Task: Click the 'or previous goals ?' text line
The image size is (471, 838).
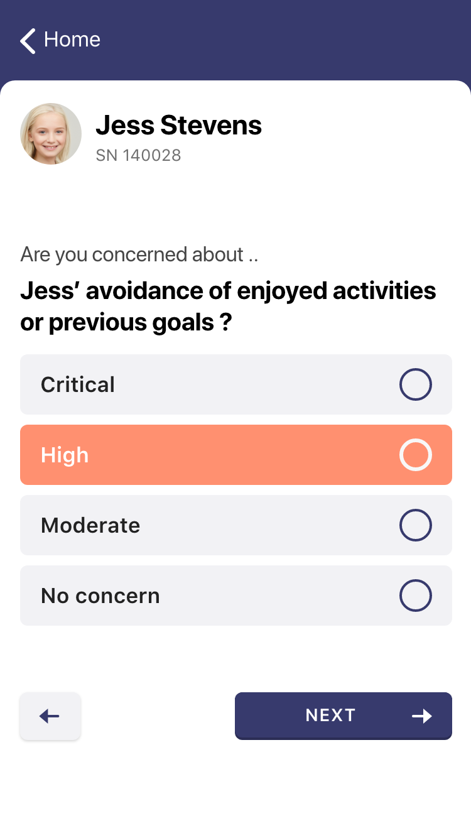Action: click(x=126, y=322)
